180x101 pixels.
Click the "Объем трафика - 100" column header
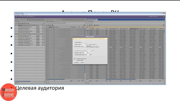coord(114,29)
